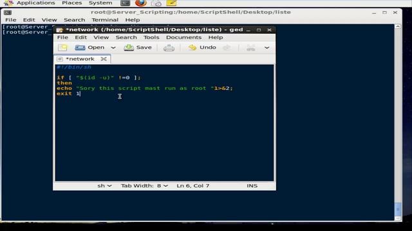The height and width of the screenshot is (231, 412).
Task: Launch terminal from top panel icon
Action: [125, 3]
